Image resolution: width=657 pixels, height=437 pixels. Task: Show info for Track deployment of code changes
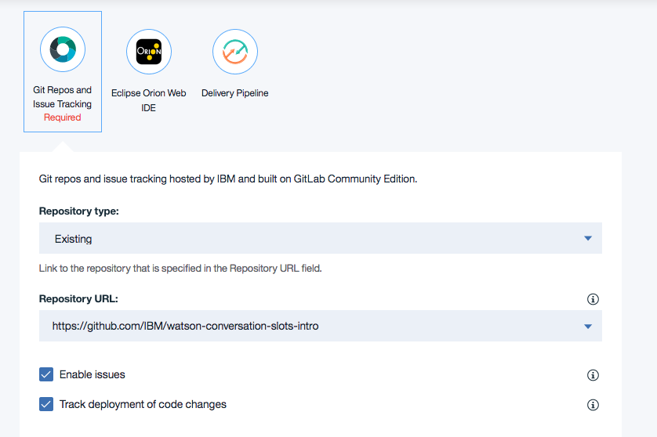pyautogui.click(x=593, y=405)
